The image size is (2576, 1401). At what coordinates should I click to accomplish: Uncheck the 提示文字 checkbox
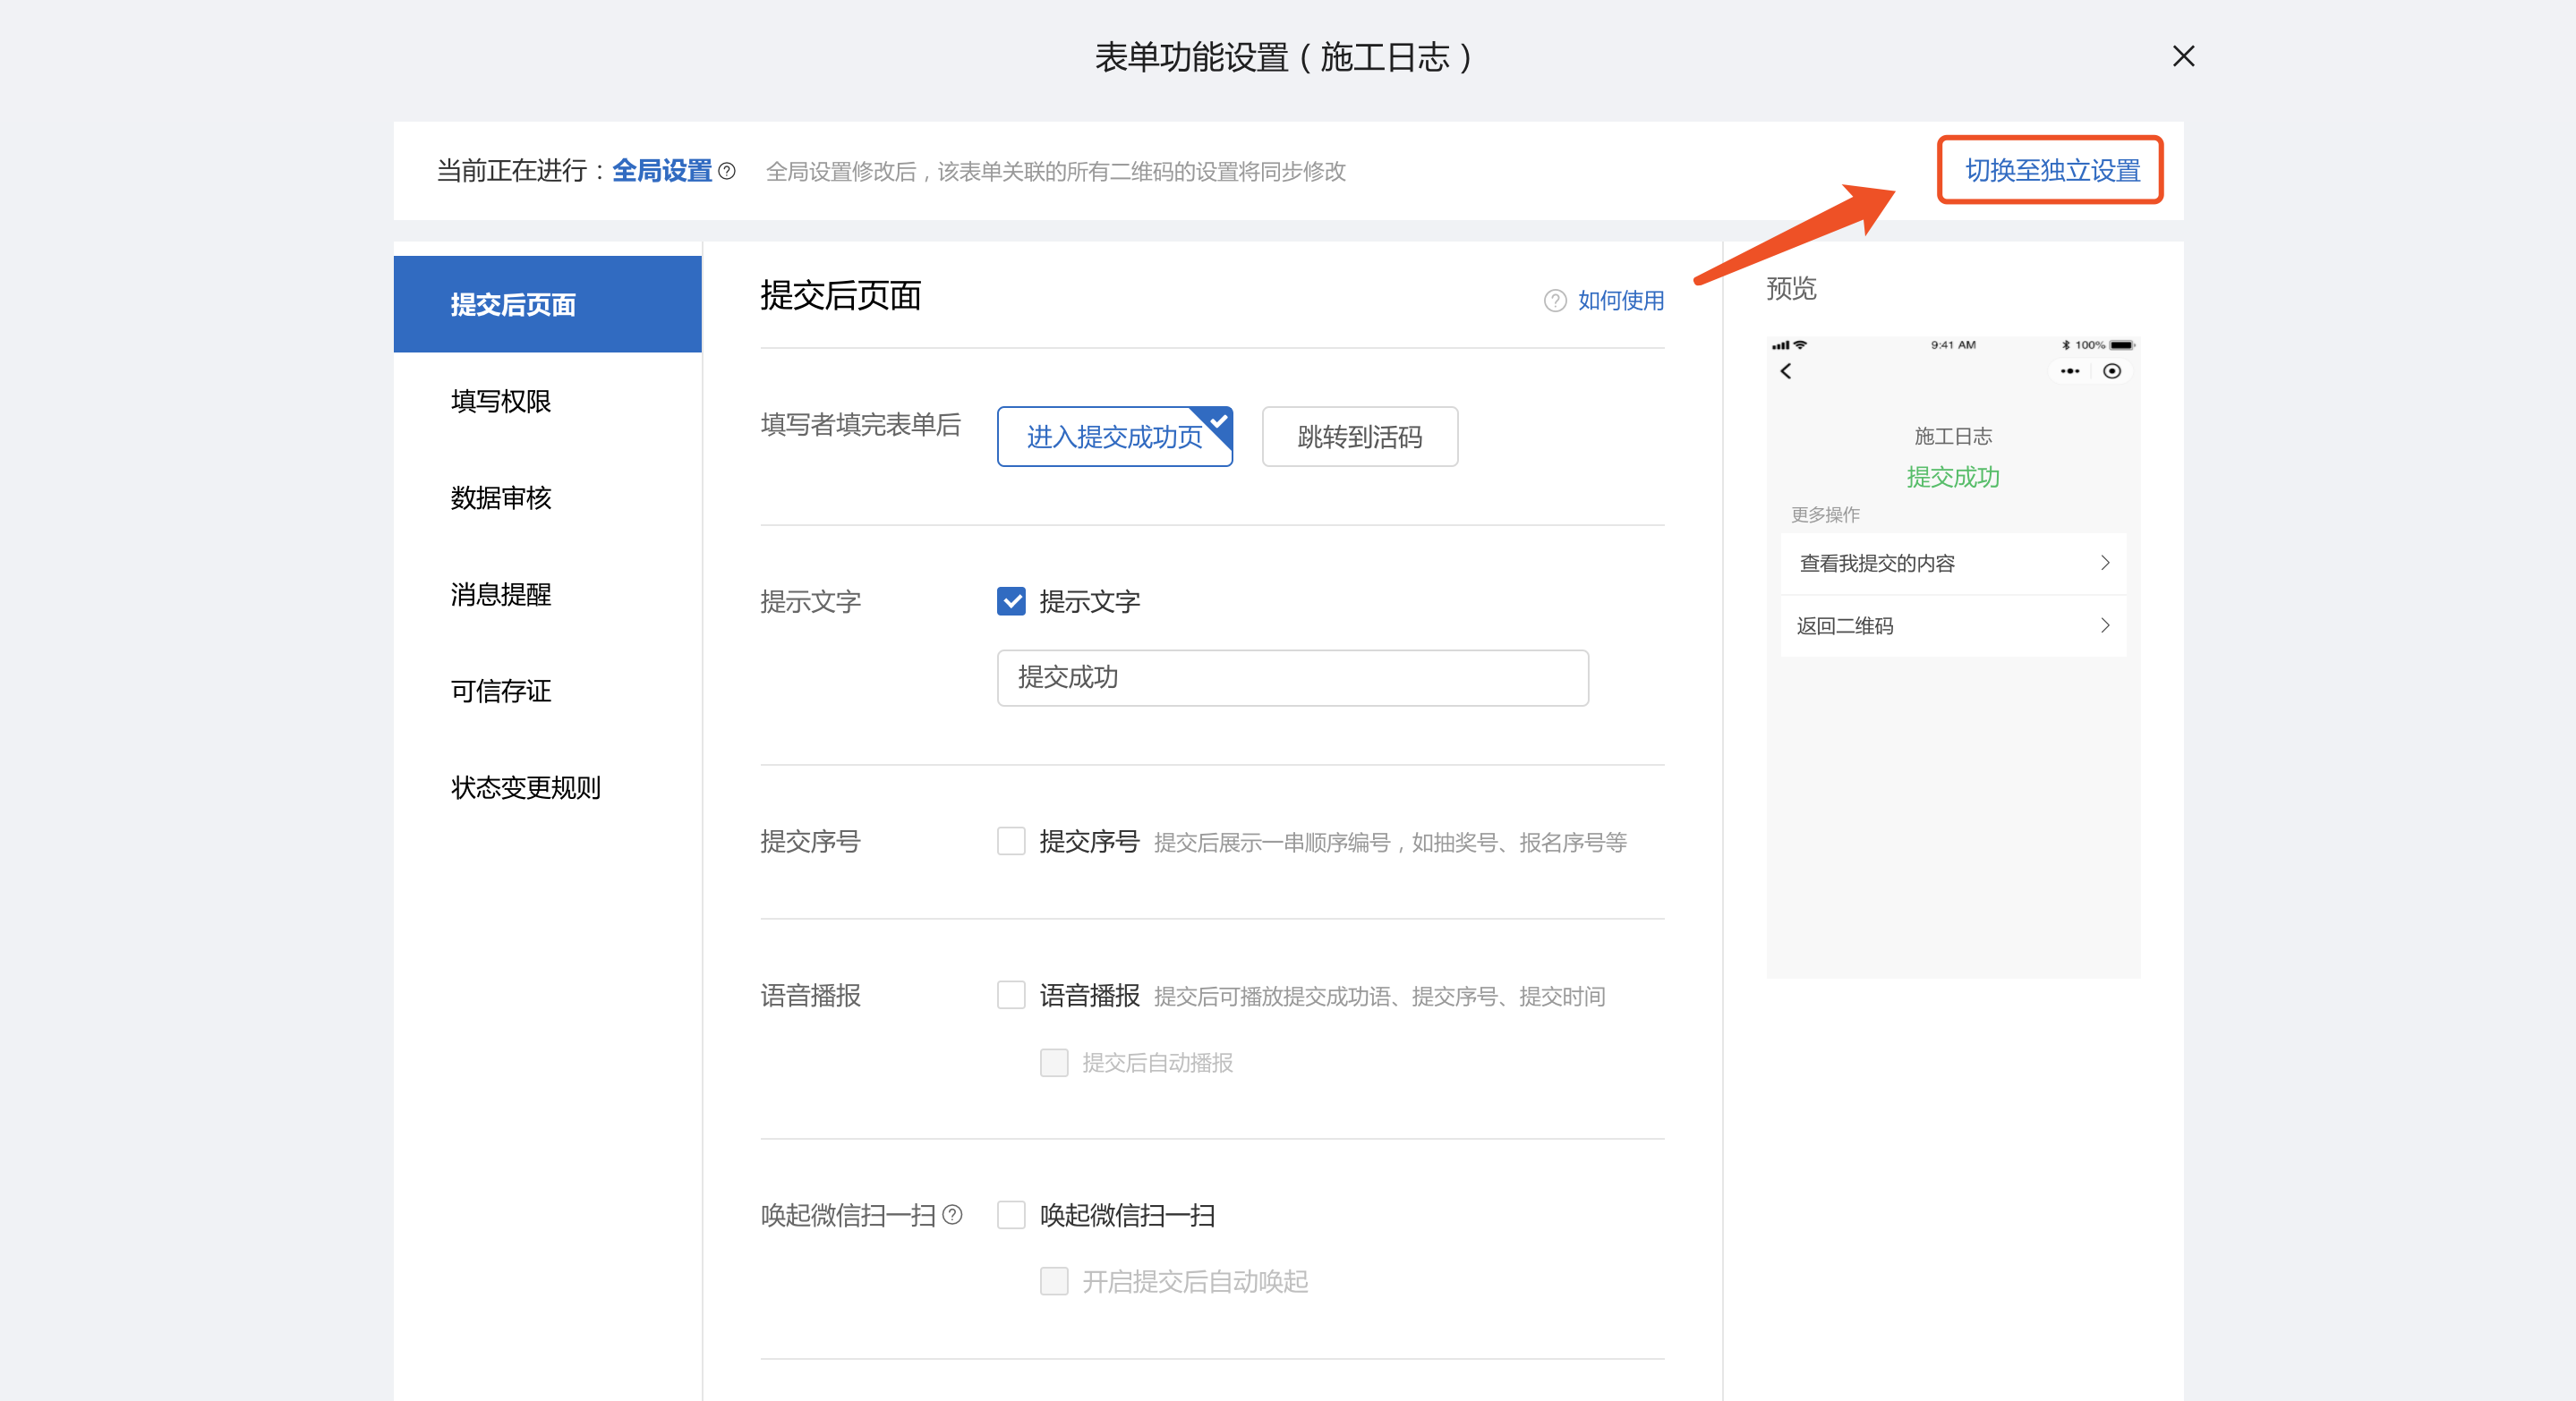1011,600
